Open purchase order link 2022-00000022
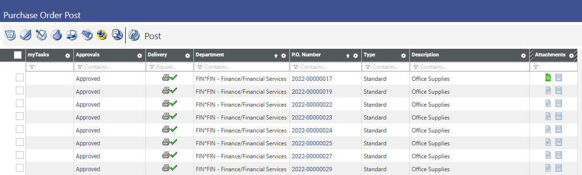Image resolution: width=582 pixels, height=175 pixels. pos(312,105)
